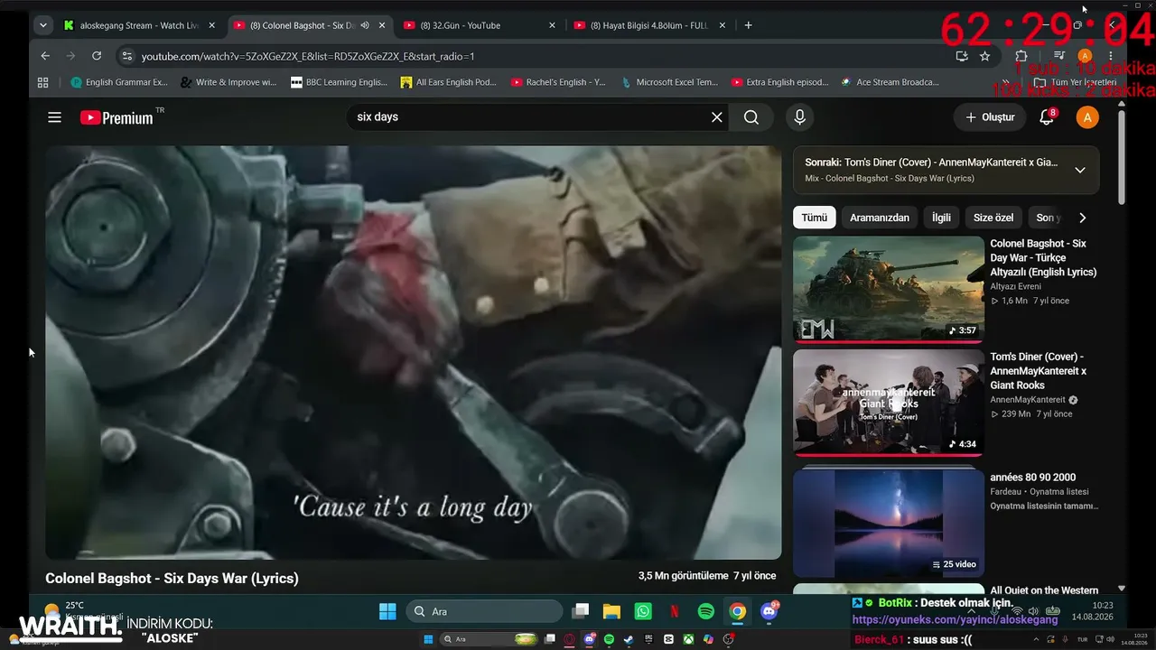
Task: Open the Extra English episod... bookmark
Action: tap(779, 82)
